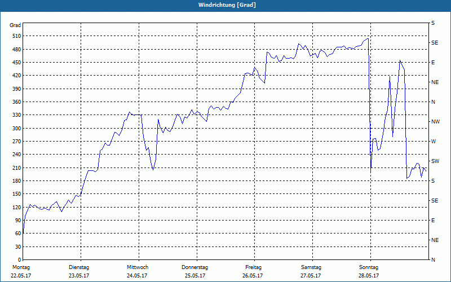The image size is (451, 282).
Task: Select the y-axis value "420"
Action: [x=17, y=76]
